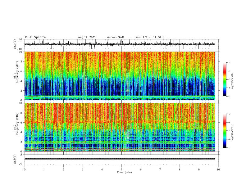Click the time axis tick label '1'
This screenshot has height=190, width=246.
tap(44, 170)
